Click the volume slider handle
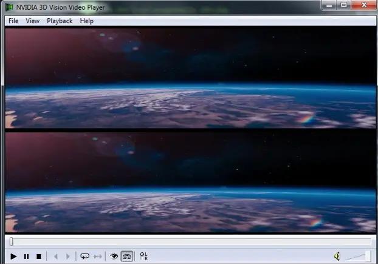This screenshot has width=378, height=265. coord(368,256)
